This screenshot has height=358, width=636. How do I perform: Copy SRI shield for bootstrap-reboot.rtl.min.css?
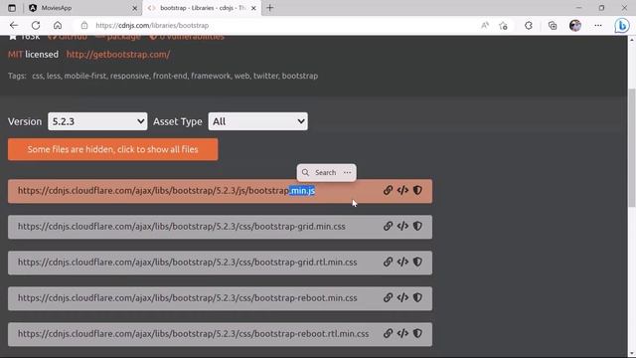click(417, 333)
